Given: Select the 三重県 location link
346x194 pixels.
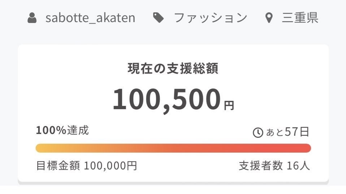Looking at the screenshot, I should pyautogui.click(x=300, y=18).
